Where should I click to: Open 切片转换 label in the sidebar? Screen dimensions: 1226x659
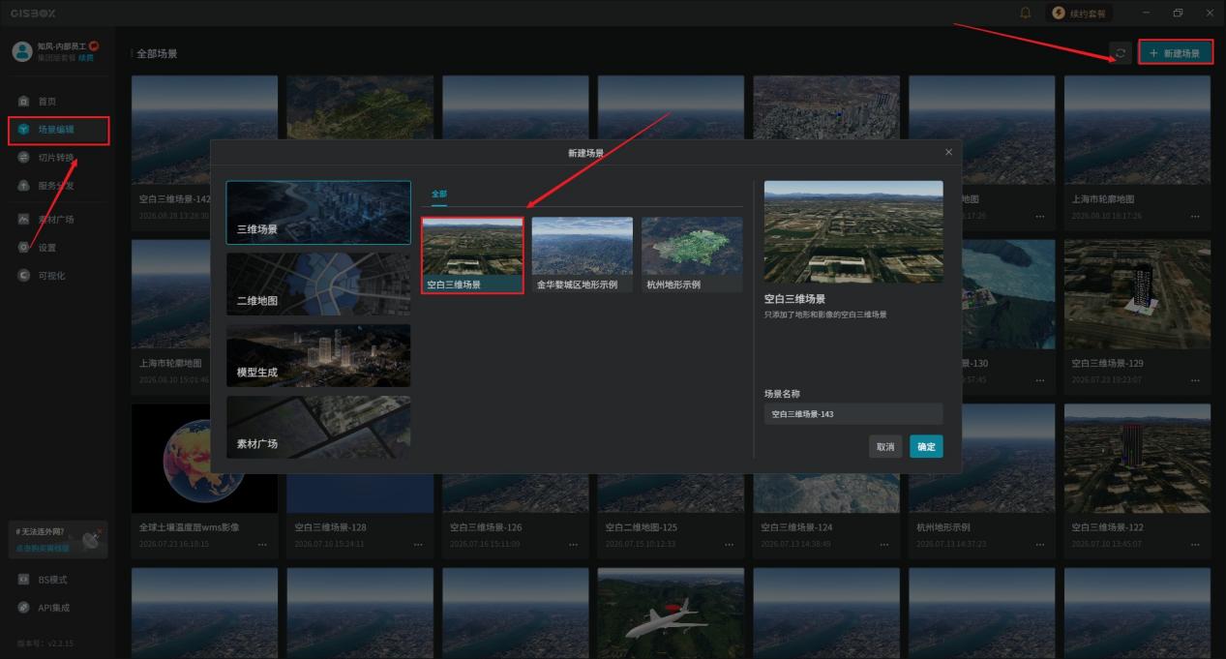[55, 158]
